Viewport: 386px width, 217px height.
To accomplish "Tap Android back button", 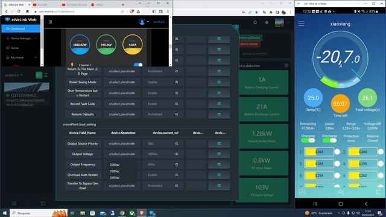I will pyautogui.click(x=366, y=204).
